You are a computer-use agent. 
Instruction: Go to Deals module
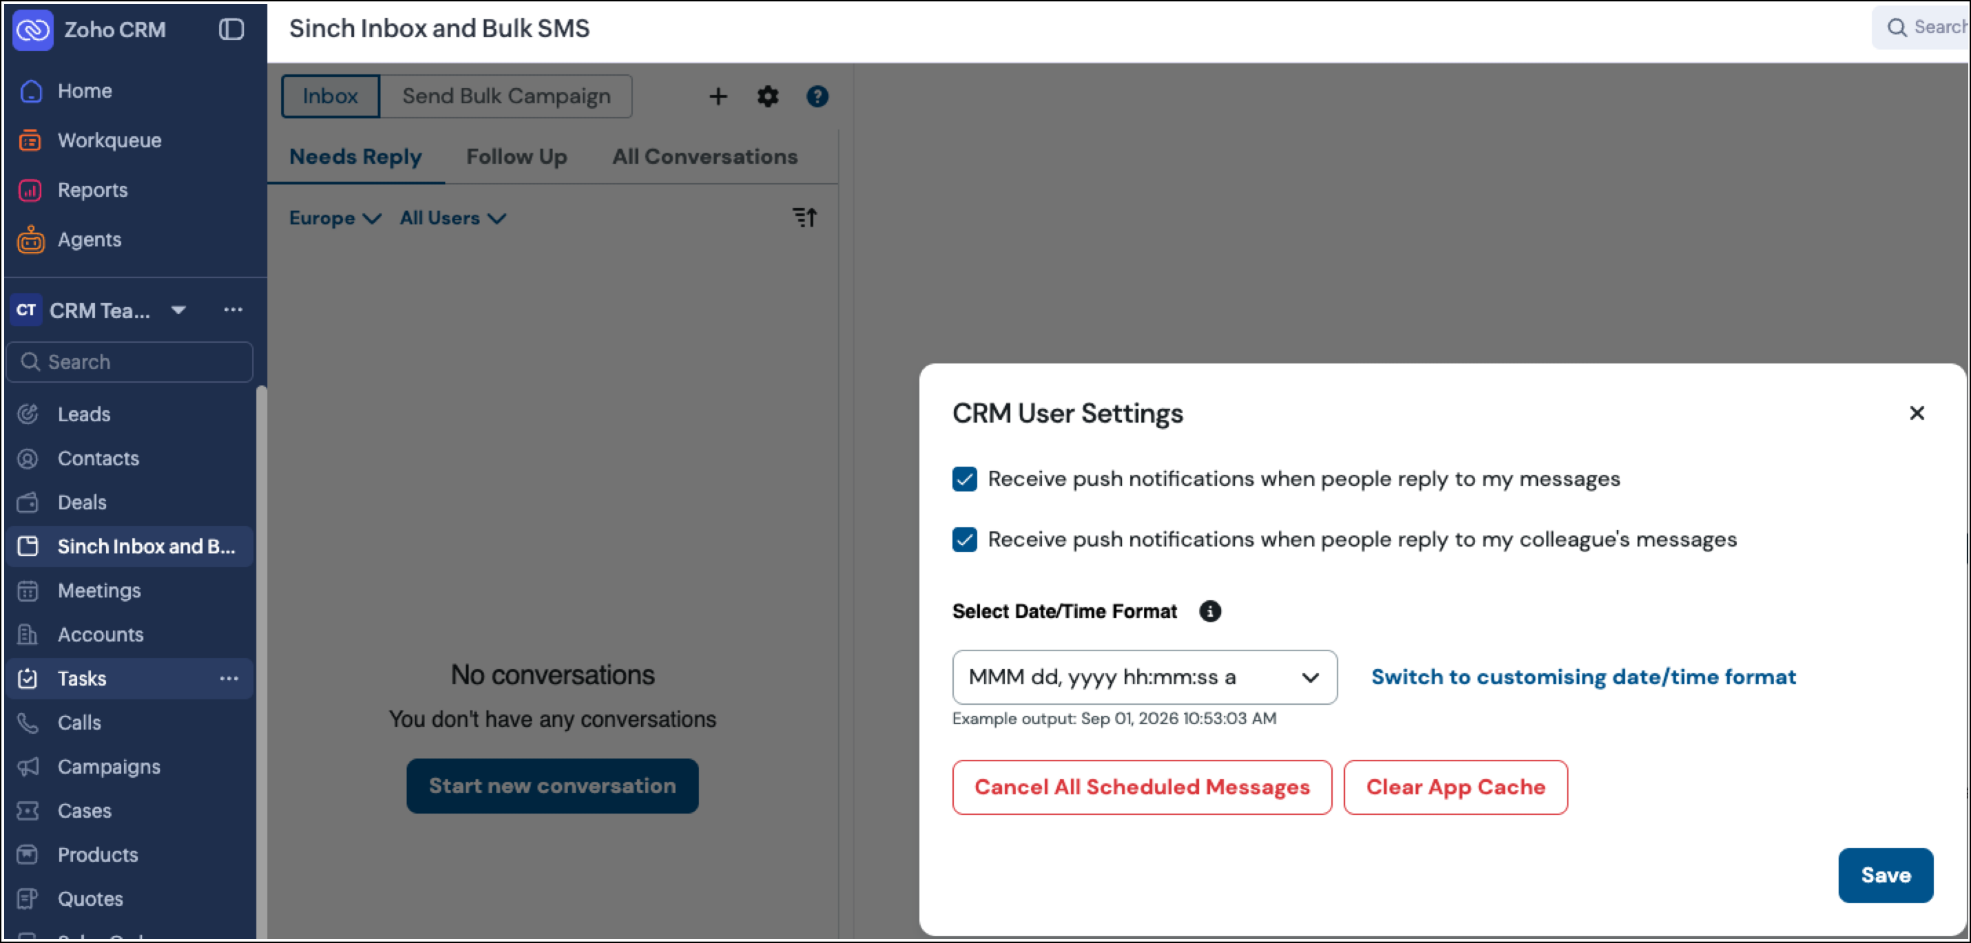click(82, 502)
